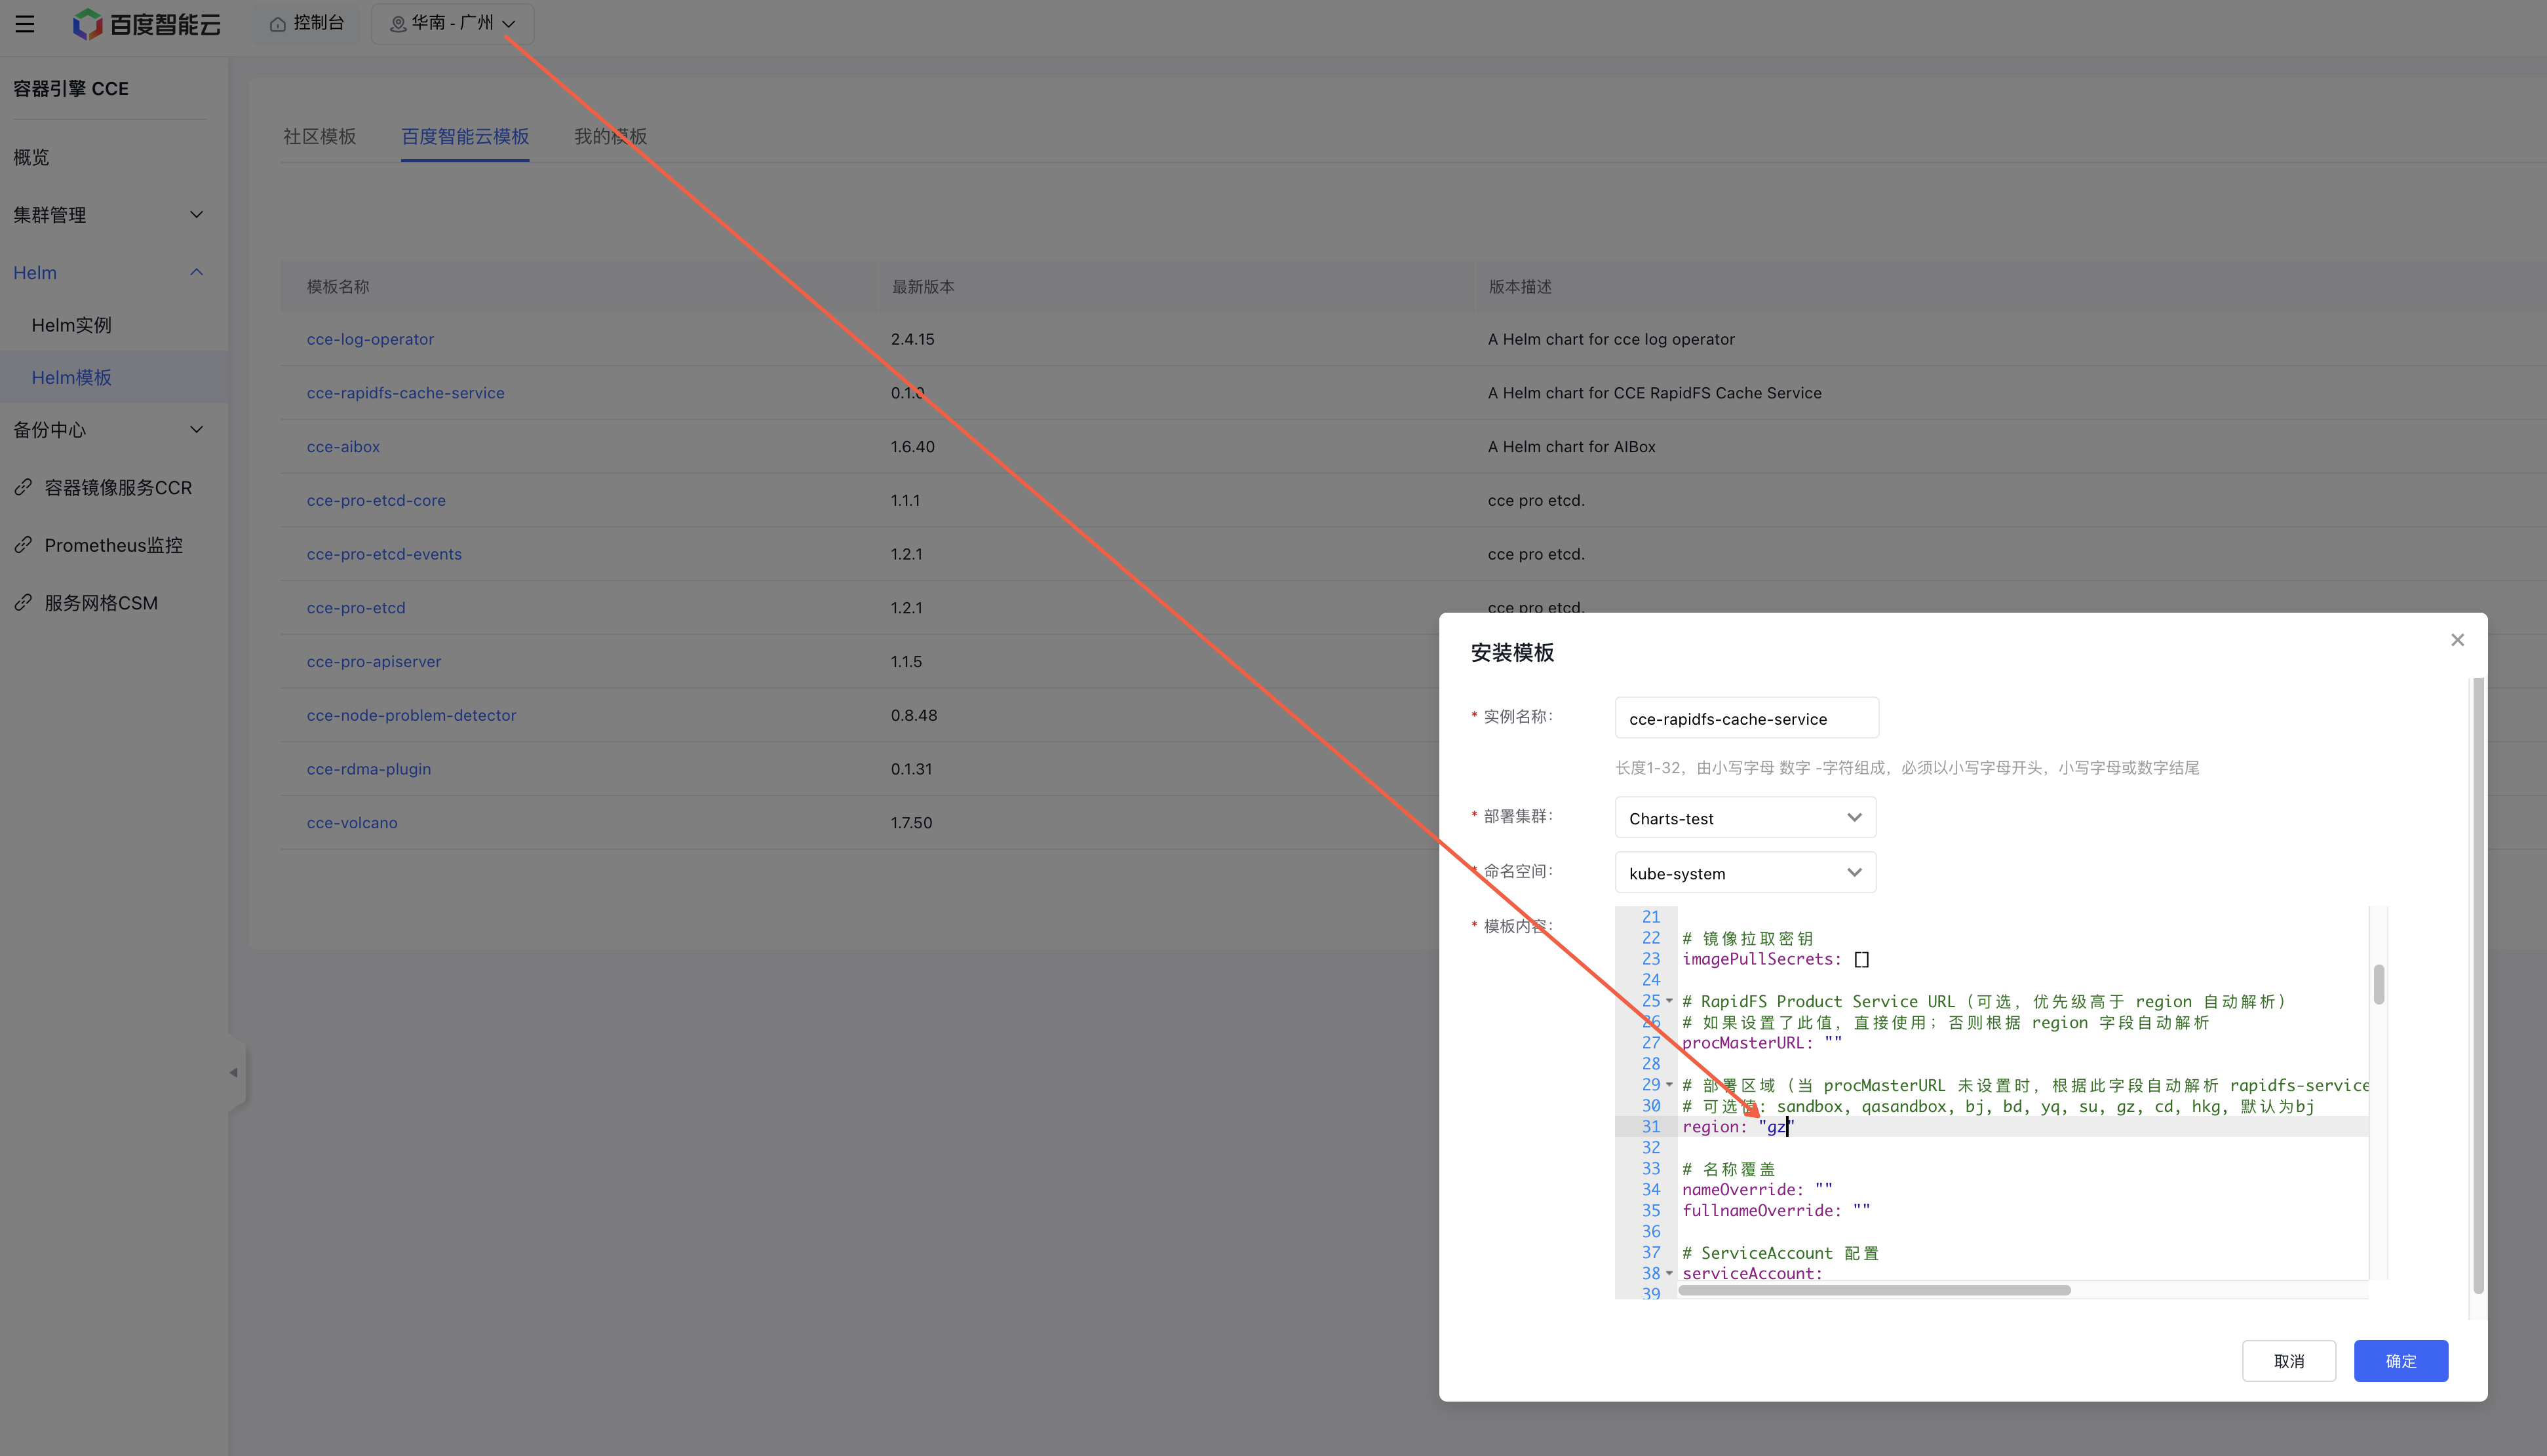Click the link icon beside 容器镜像服务CCR

[x=23, y=487]
